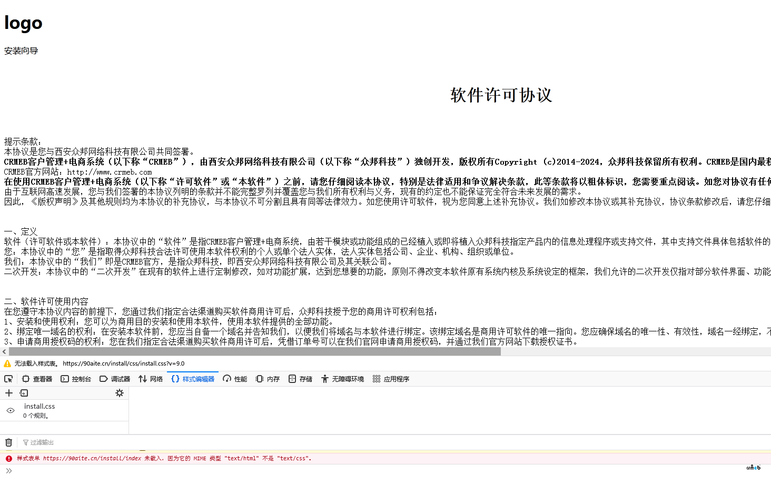771x485 pixels.
Task: Click the '0 个规则。' label under install.css
Action: pyautogui.click(x=36, y=416)
